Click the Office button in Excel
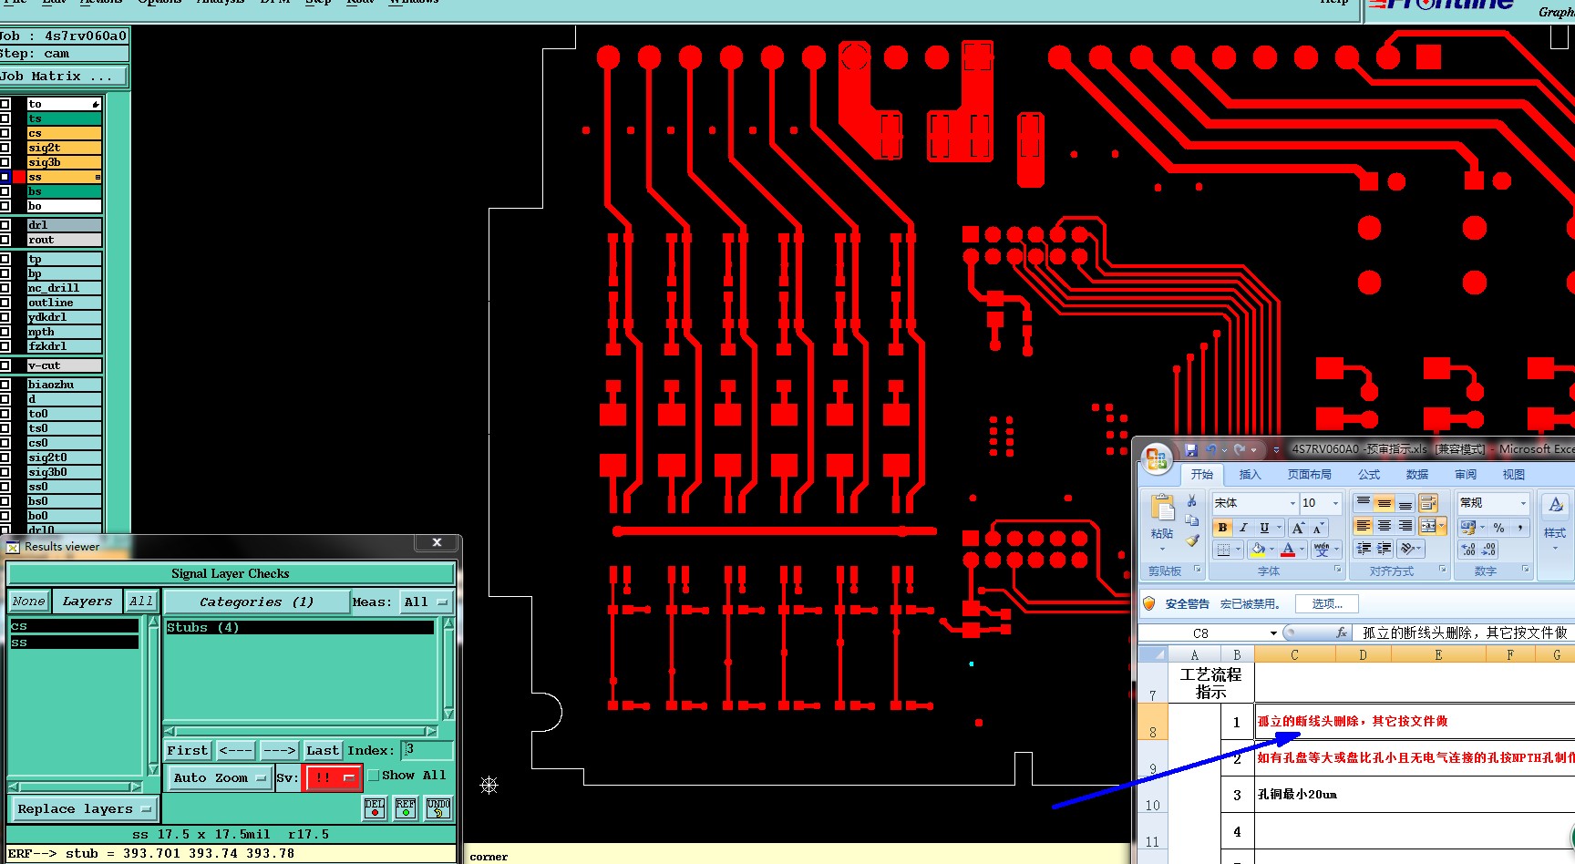Image resolution: width=1575 pixels, height=864 pixels. [x=1157, y=458]
